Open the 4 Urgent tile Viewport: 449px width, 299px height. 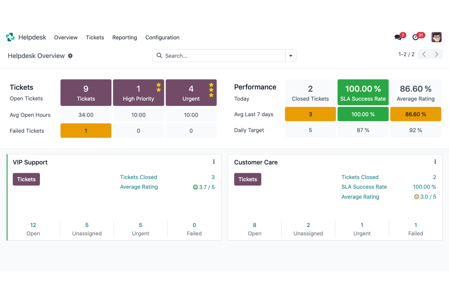point(191,93)
